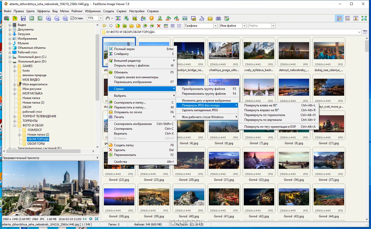Choose Удалить метаданные JPEG from submenu
Viewport: 371px width, 229px height.
[200, 110]
